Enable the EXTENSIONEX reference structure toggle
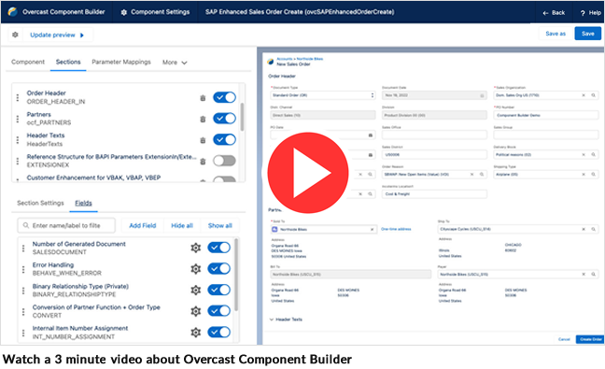This screenshot has width=605, height=369. [224, 161]
